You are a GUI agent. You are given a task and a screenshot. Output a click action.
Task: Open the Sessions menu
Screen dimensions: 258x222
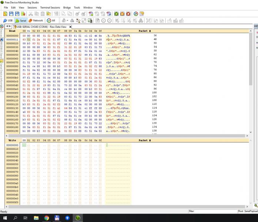32,7
